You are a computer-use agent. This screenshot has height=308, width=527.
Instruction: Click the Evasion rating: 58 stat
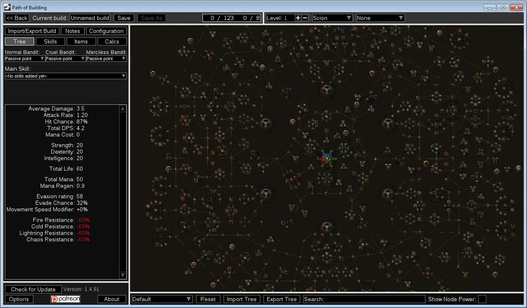point(59,196)
